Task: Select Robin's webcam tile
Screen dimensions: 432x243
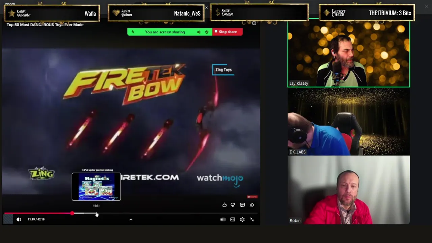Action: pyautogui.click(x=349, y=190)
